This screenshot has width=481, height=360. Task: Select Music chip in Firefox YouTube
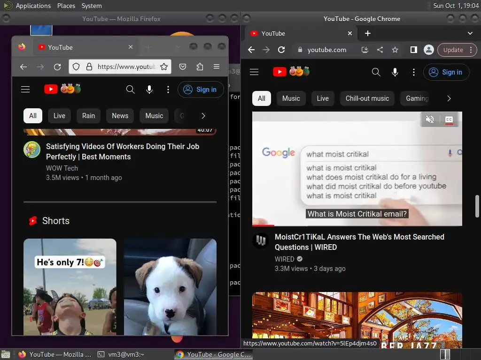pos(154,116)
